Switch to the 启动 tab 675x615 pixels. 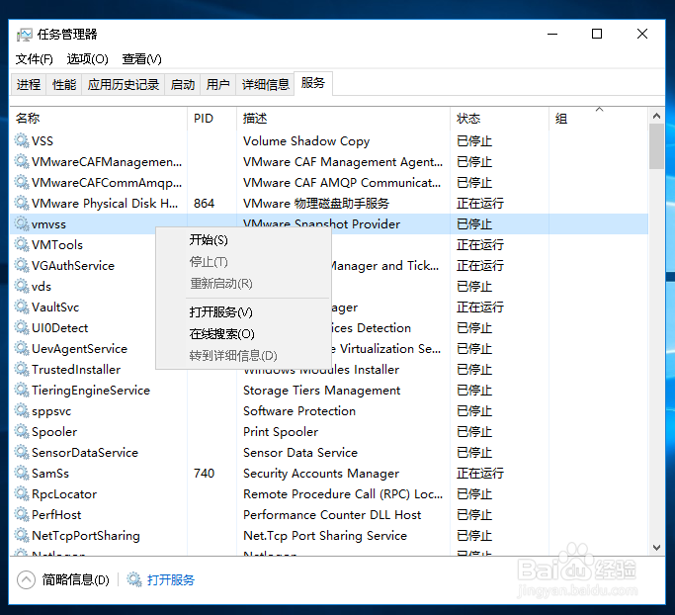pyautogui.click(x=183, y=84)
